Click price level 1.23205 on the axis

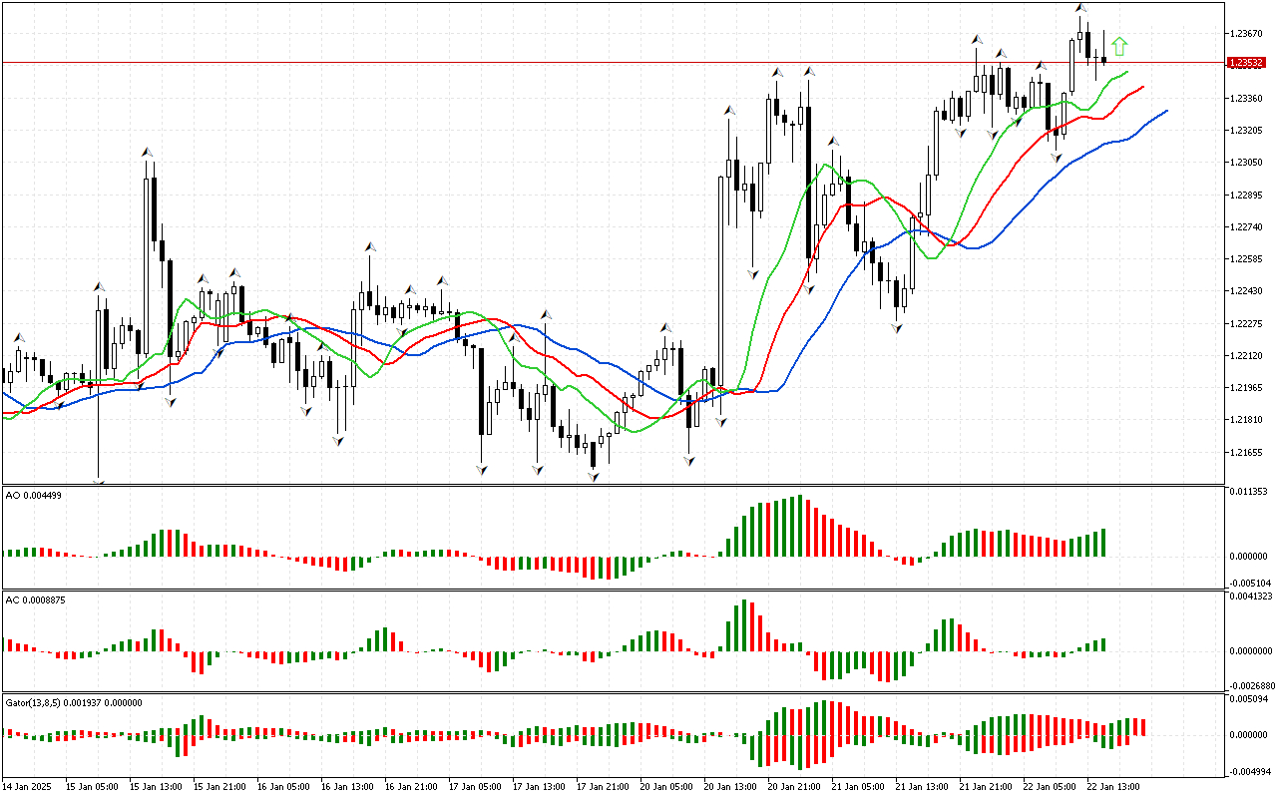coord(1248,131)
